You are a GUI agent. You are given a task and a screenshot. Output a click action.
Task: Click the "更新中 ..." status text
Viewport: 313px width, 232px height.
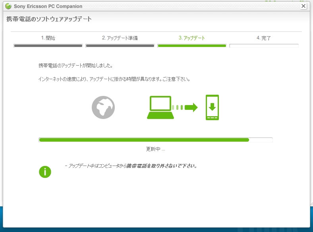point(155,149)
